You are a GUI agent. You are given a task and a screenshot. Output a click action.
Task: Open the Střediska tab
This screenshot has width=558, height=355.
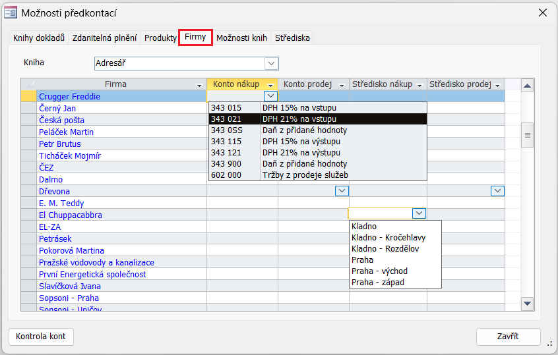pos(292,38)
